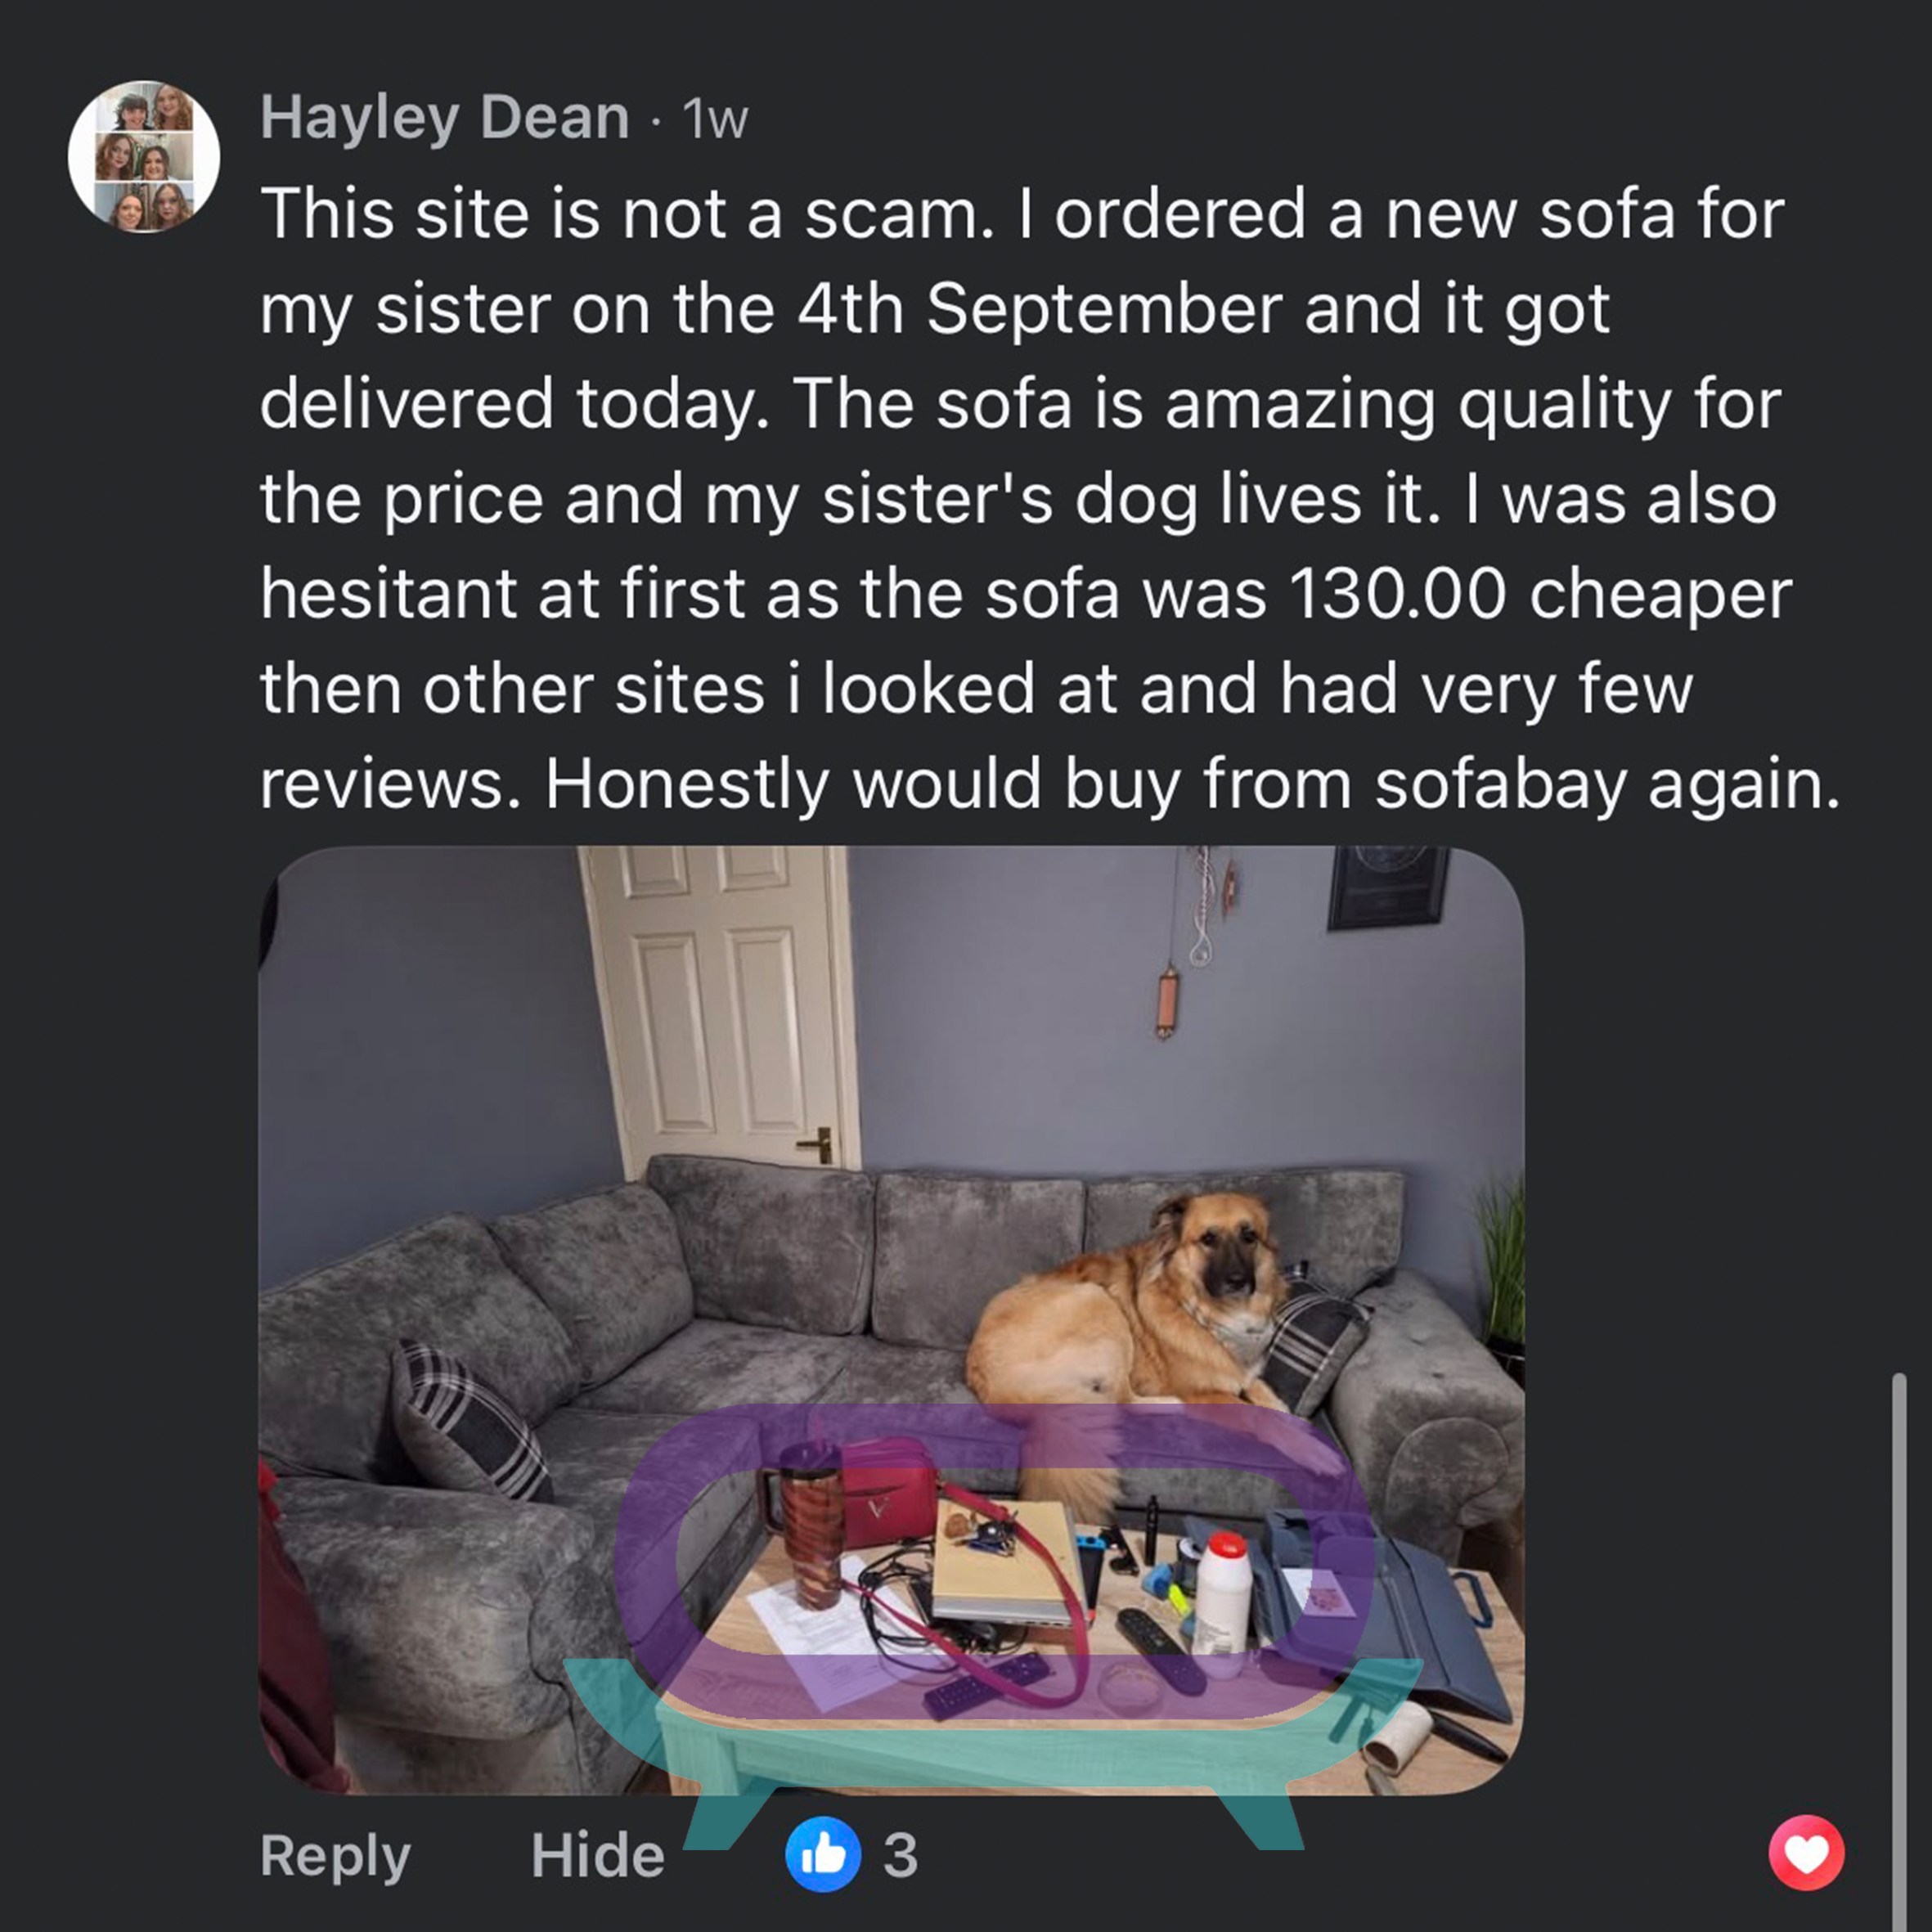Click the purple sofa logo watermark

(x=993, y=1563)
